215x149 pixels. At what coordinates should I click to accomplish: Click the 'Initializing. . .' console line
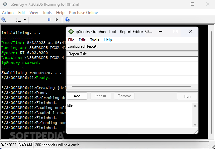click(21, 33)
